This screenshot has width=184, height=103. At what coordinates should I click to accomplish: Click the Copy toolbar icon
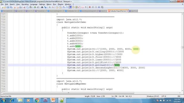coord(28,7)
